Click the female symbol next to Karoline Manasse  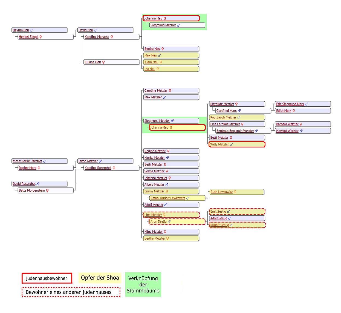(x=112, y=37)
